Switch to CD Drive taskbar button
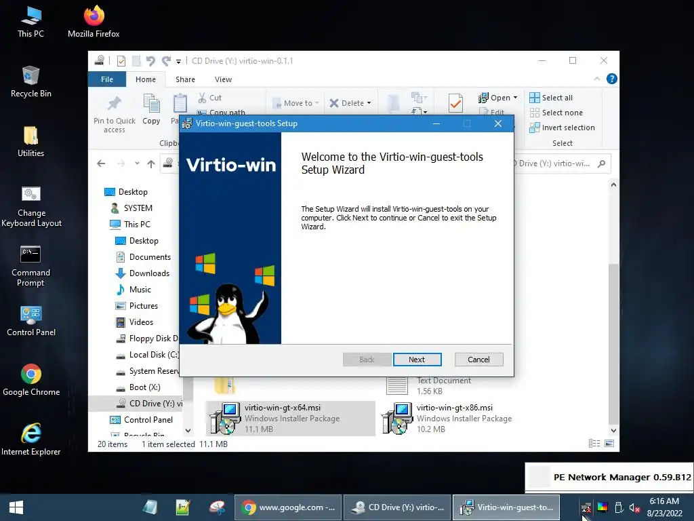The width and height of the screenshot is (694, 521). (397, 507)
